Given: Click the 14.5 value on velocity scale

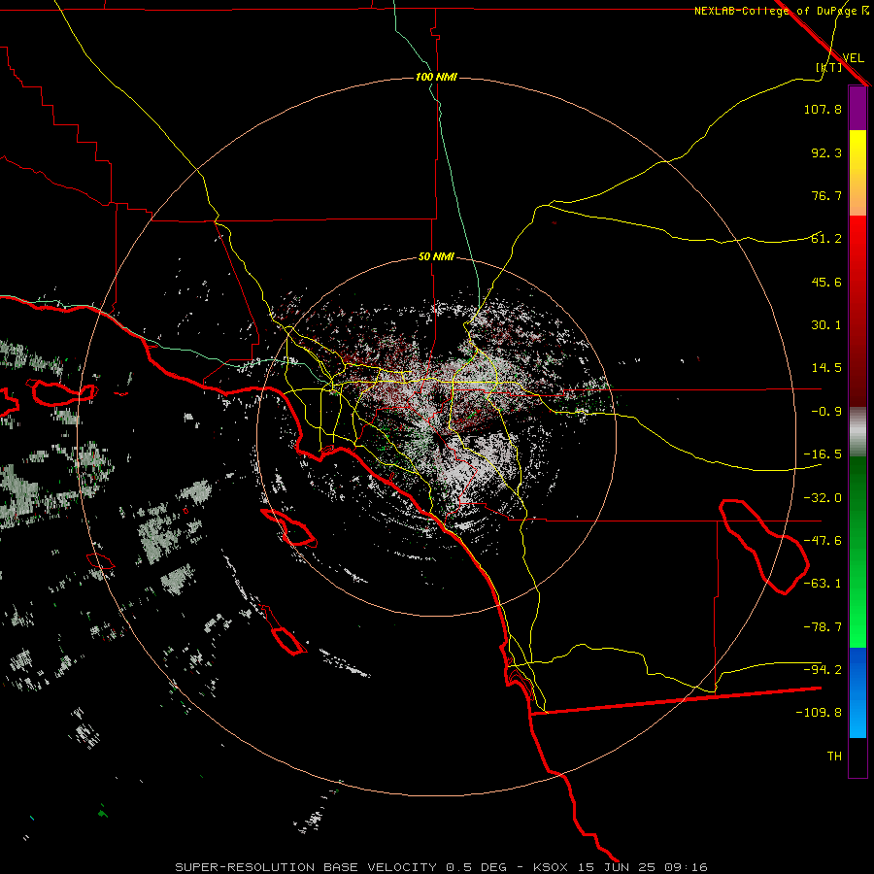Looking at the screenshot, I should pyautogui.click(x=826, y=368).
